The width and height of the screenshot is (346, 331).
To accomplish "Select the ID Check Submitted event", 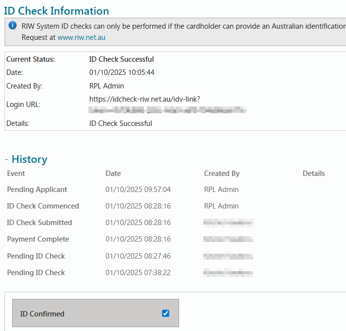I will [x=39, y=223].
